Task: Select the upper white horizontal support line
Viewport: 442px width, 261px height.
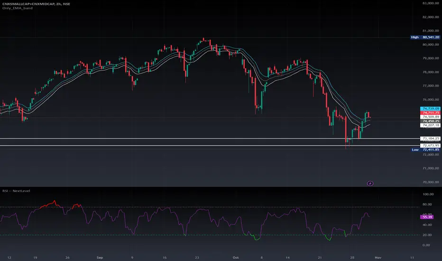Action: 210,139
